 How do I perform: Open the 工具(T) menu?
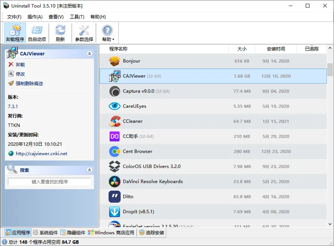click(x=77, y=17)
